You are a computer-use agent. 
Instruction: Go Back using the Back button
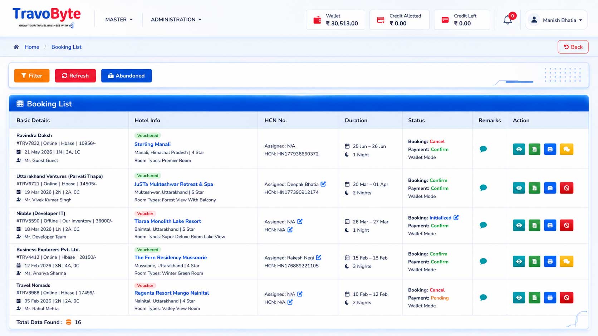pos(573,47)
